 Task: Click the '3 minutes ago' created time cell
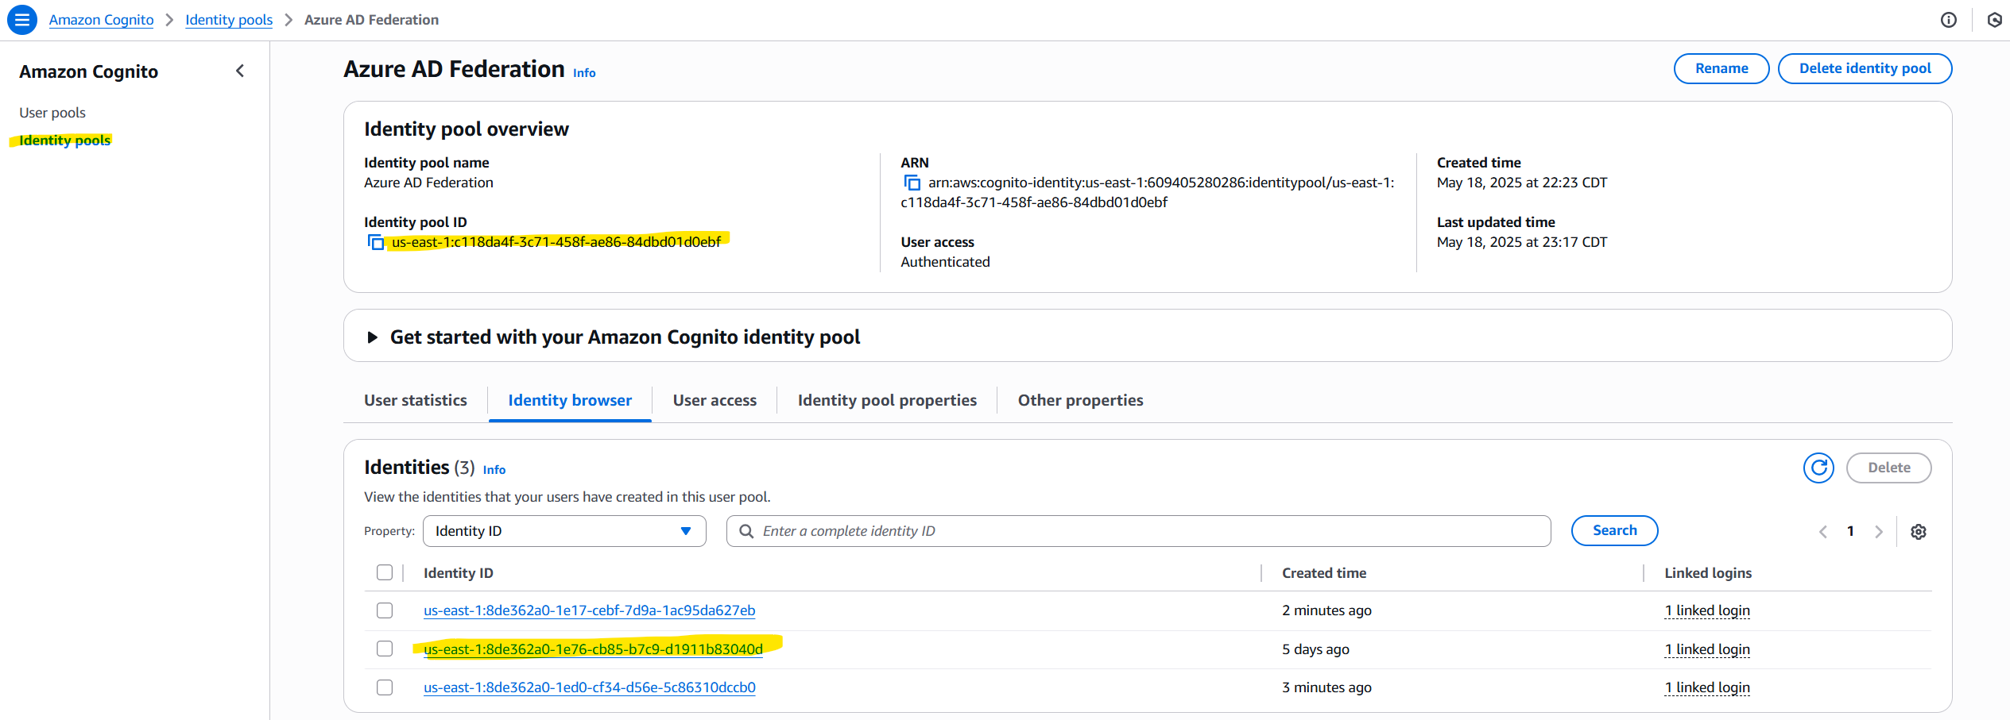click(x=1326, y=687)
